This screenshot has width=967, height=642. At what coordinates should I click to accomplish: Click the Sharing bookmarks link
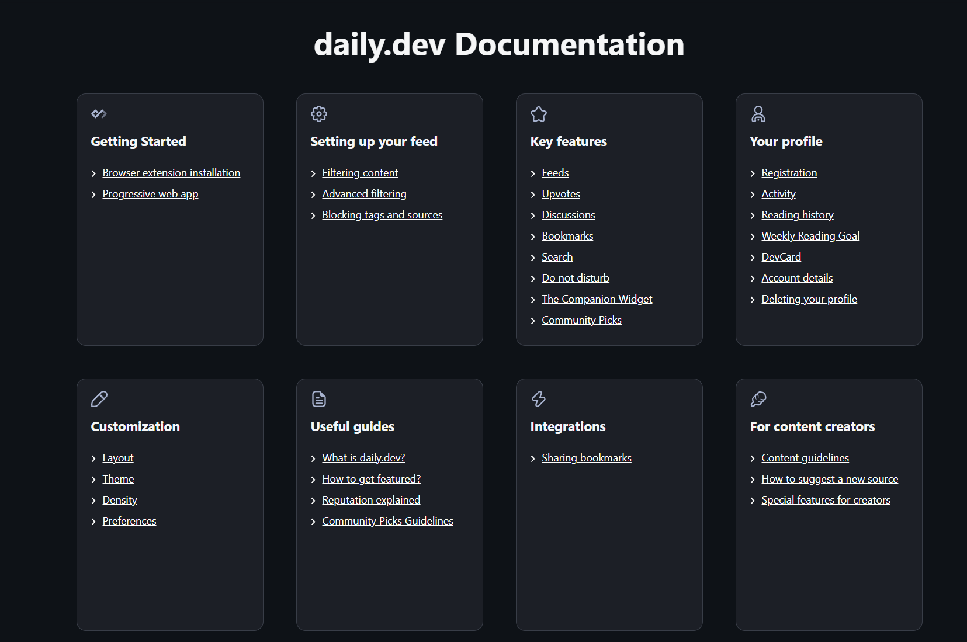[x=586, y=458]
